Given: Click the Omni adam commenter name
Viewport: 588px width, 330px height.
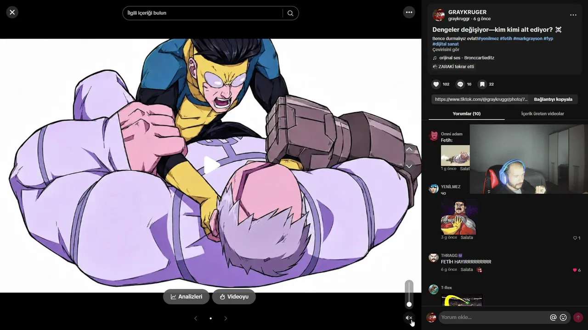Looking at the screenshot, I should (452, 134).
